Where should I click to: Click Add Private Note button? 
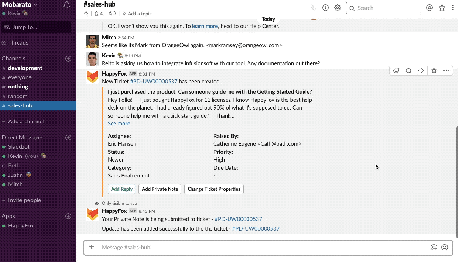coord(160,189)
